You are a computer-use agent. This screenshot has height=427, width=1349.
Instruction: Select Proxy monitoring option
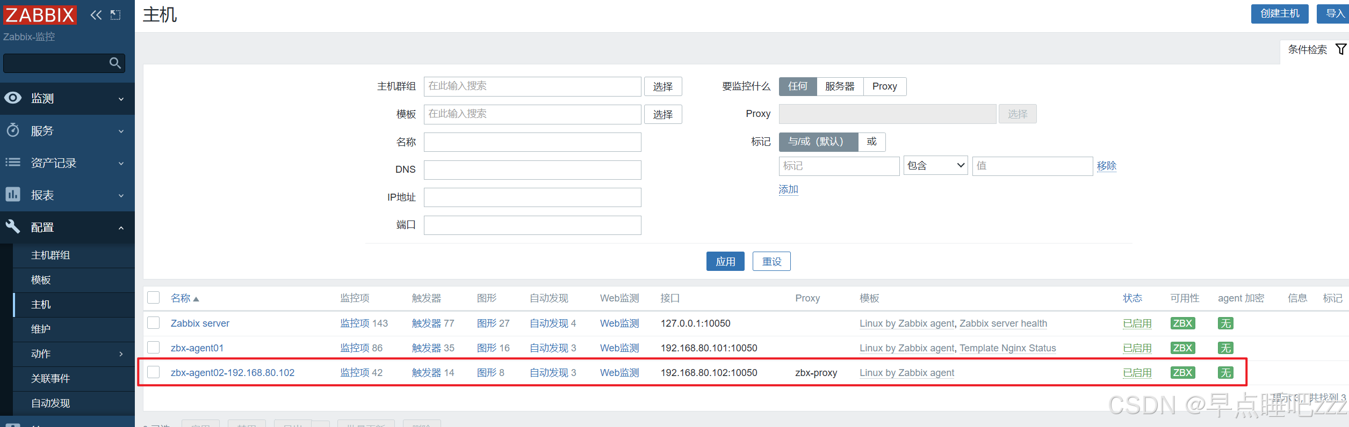885,86
